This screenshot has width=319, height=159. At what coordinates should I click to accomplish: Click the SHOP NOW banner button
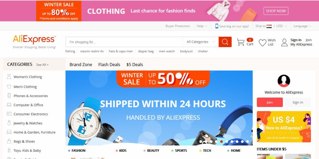tap(276, 11)
